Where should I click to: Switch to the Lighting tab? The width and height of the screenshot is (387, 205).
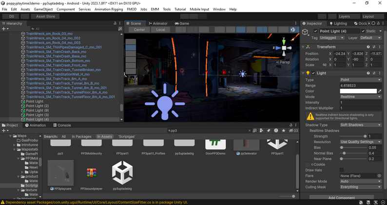[x=338, y=23]
